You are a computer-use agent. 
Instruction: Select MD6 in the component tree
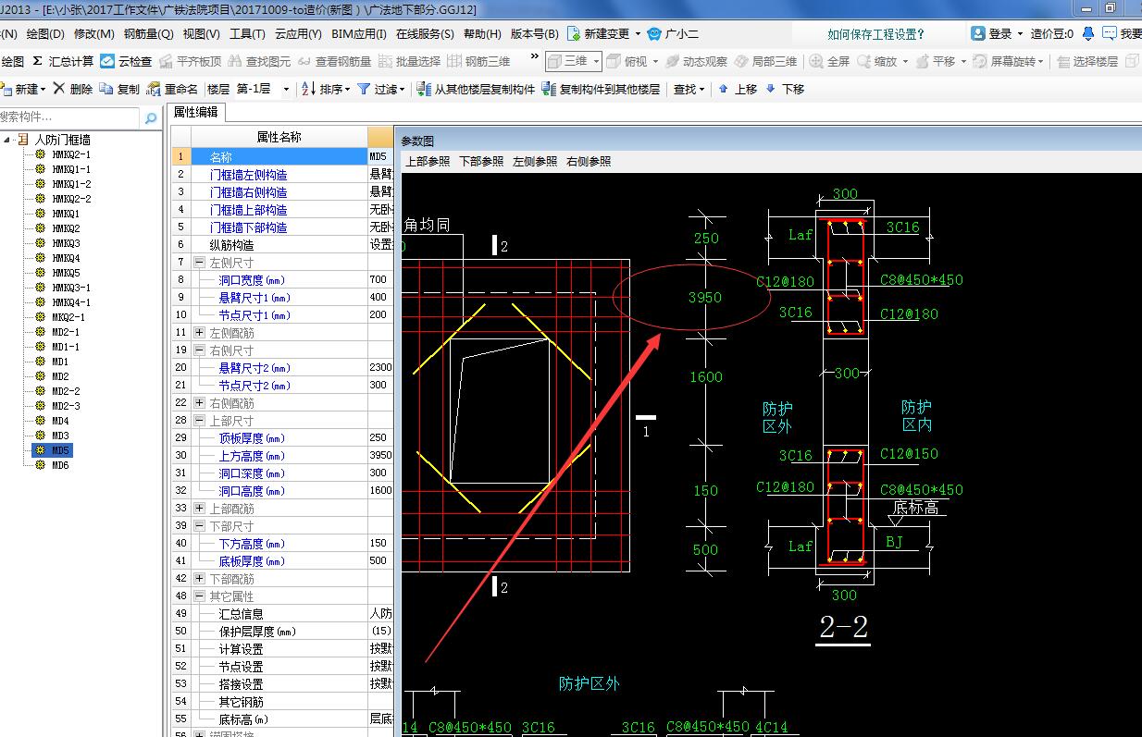coord(60,465)
